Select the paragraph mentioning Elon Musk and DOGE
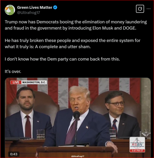 tap(76, 25)
